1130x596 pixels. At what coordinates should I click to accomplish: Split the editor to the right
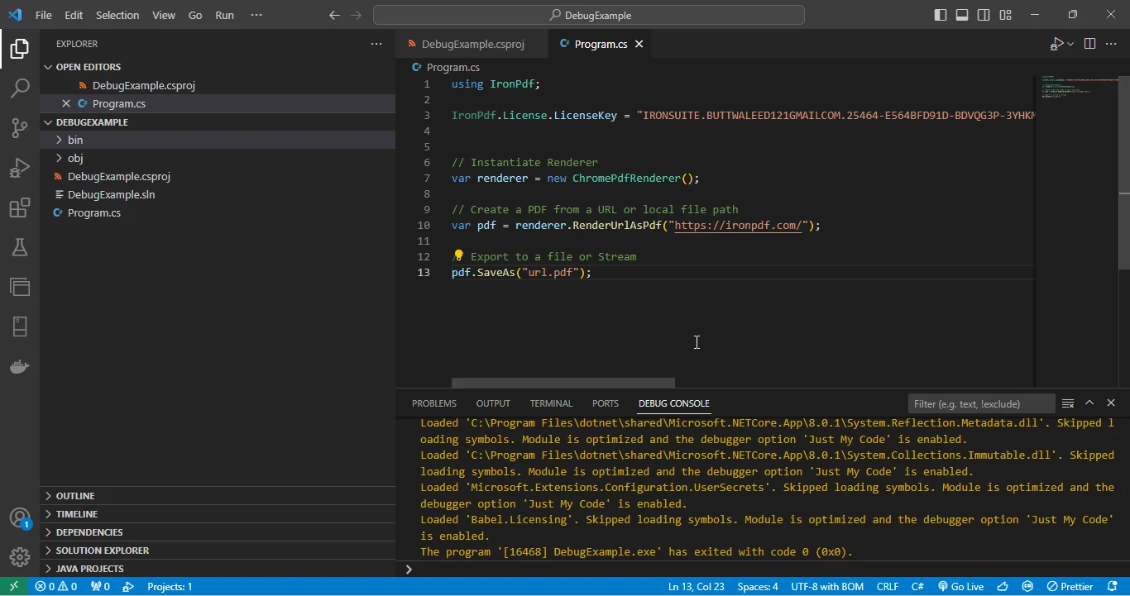point(1089,44)
